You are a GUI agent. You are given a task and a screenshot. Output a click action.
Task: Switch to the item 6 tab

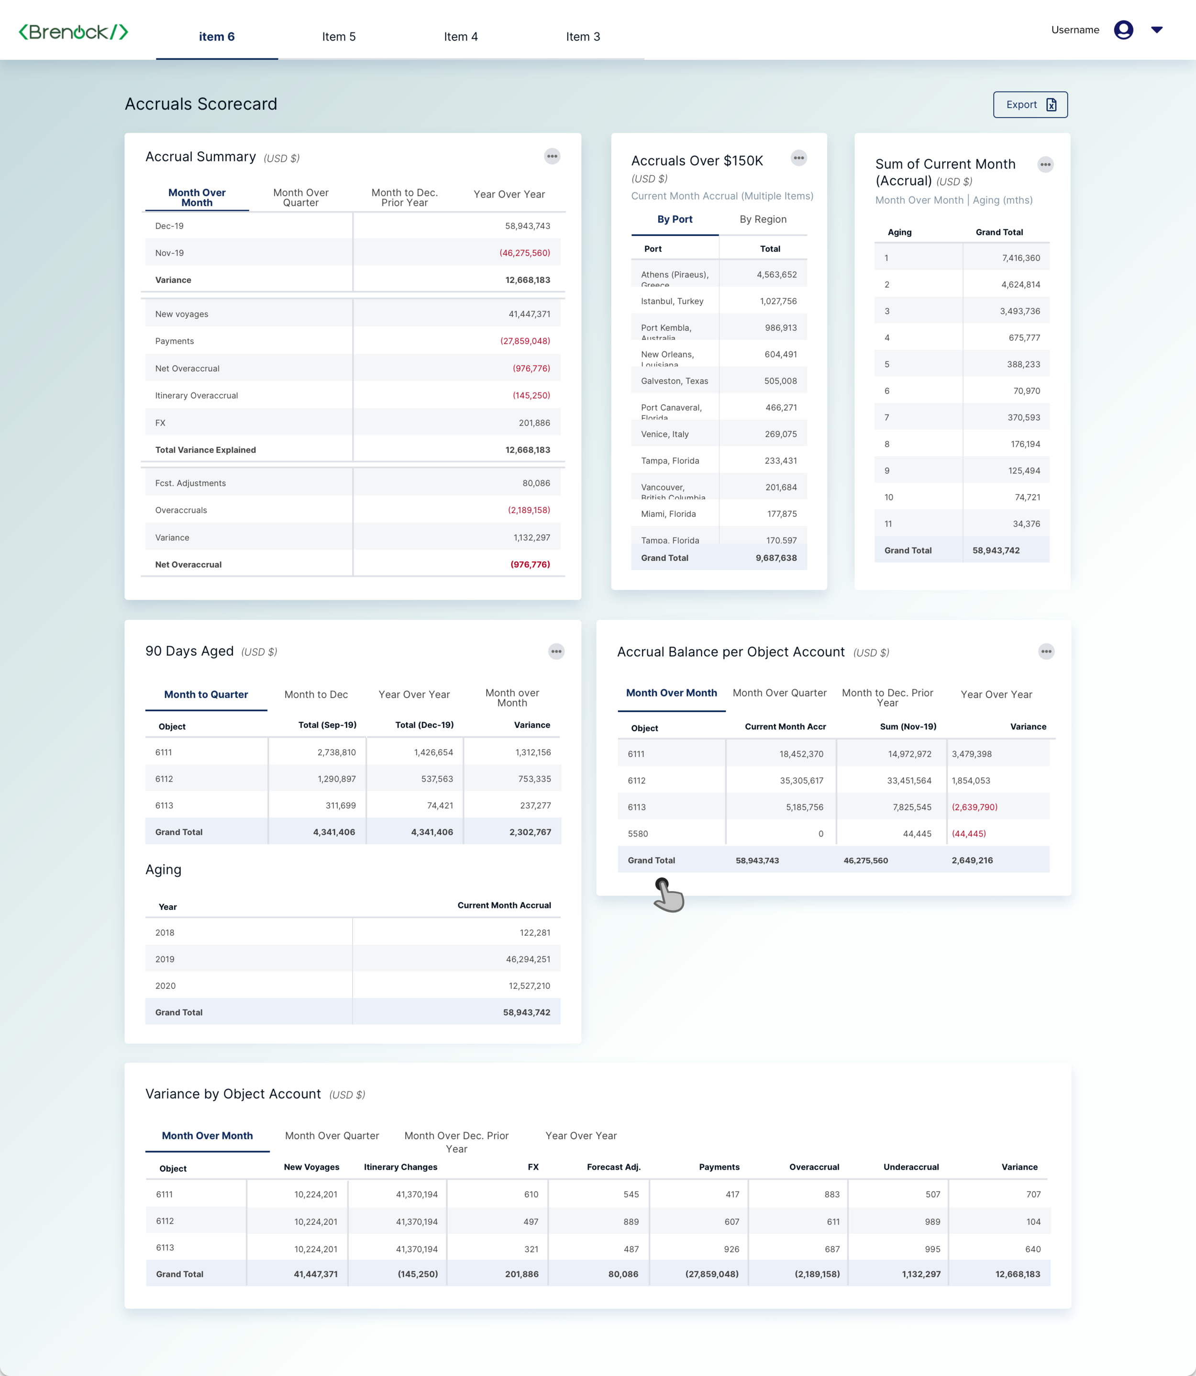(217, 37)
